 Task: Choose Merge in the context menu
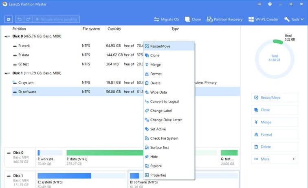click(x=169, y=65)
